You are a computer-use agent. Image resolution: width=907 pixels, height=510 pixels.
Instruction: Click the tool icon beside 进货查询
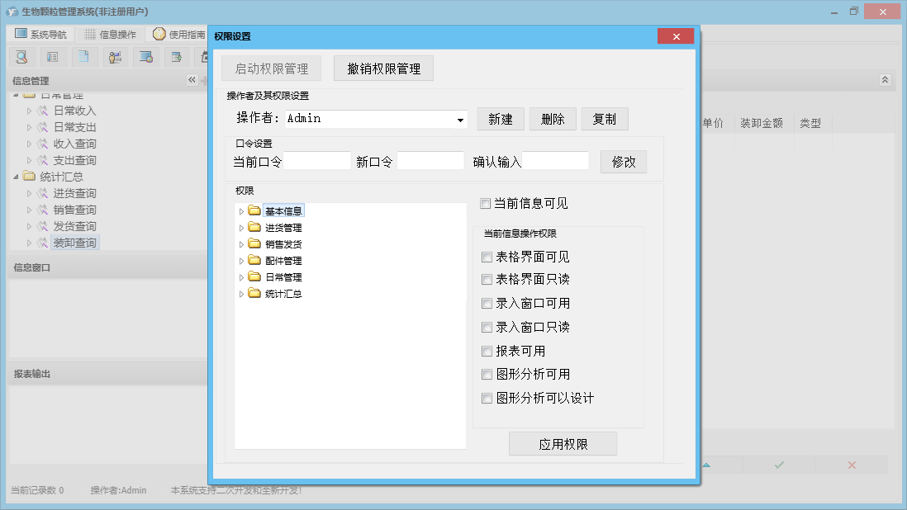[x=42, y=193]
